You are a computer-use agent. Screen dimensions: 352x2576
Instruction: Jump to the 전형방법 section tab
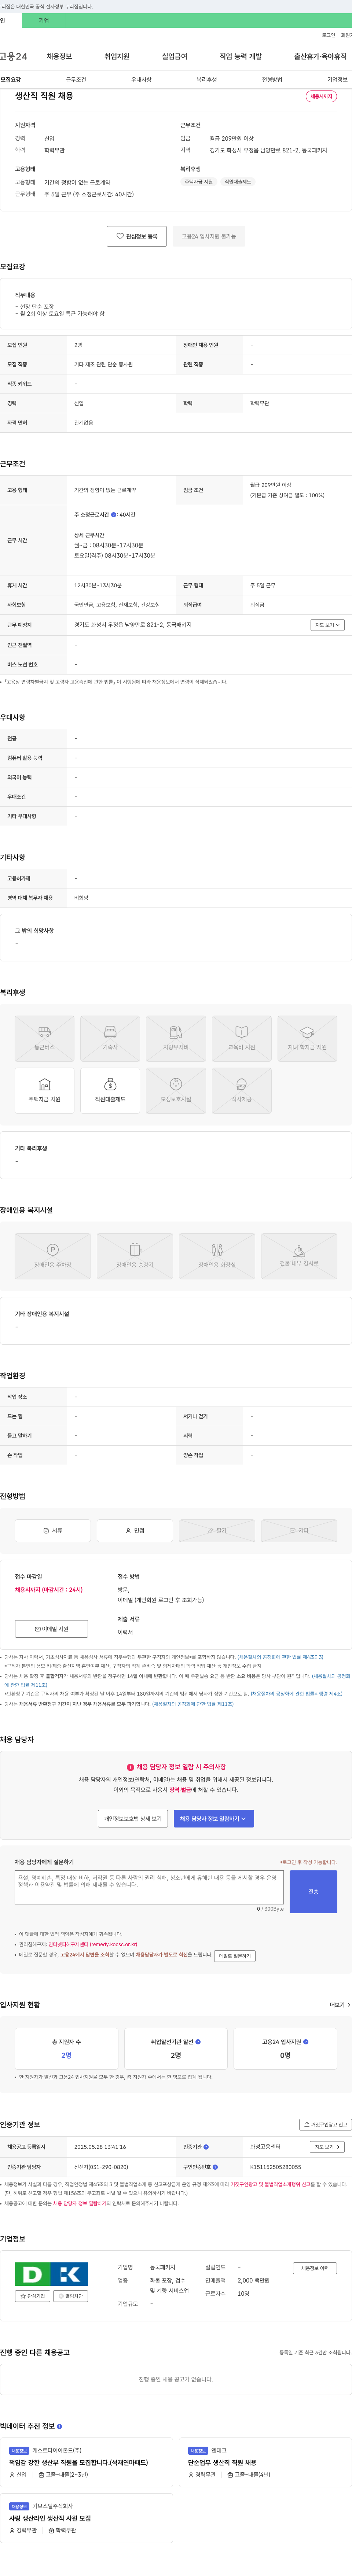[x=272, y=79]
